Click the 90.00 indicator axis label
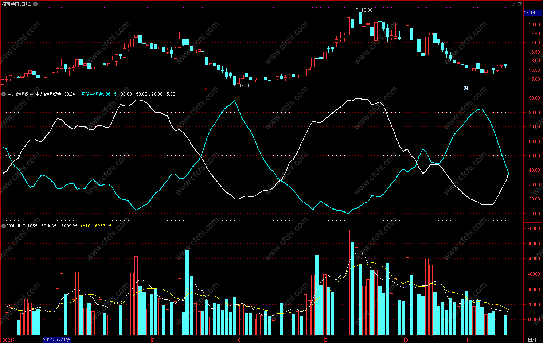This screenshot has width=543, height=343. point(534,98)
